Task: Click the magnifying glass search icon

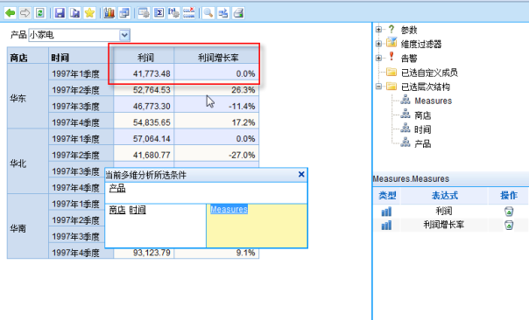Action: (x=208, y=13)
